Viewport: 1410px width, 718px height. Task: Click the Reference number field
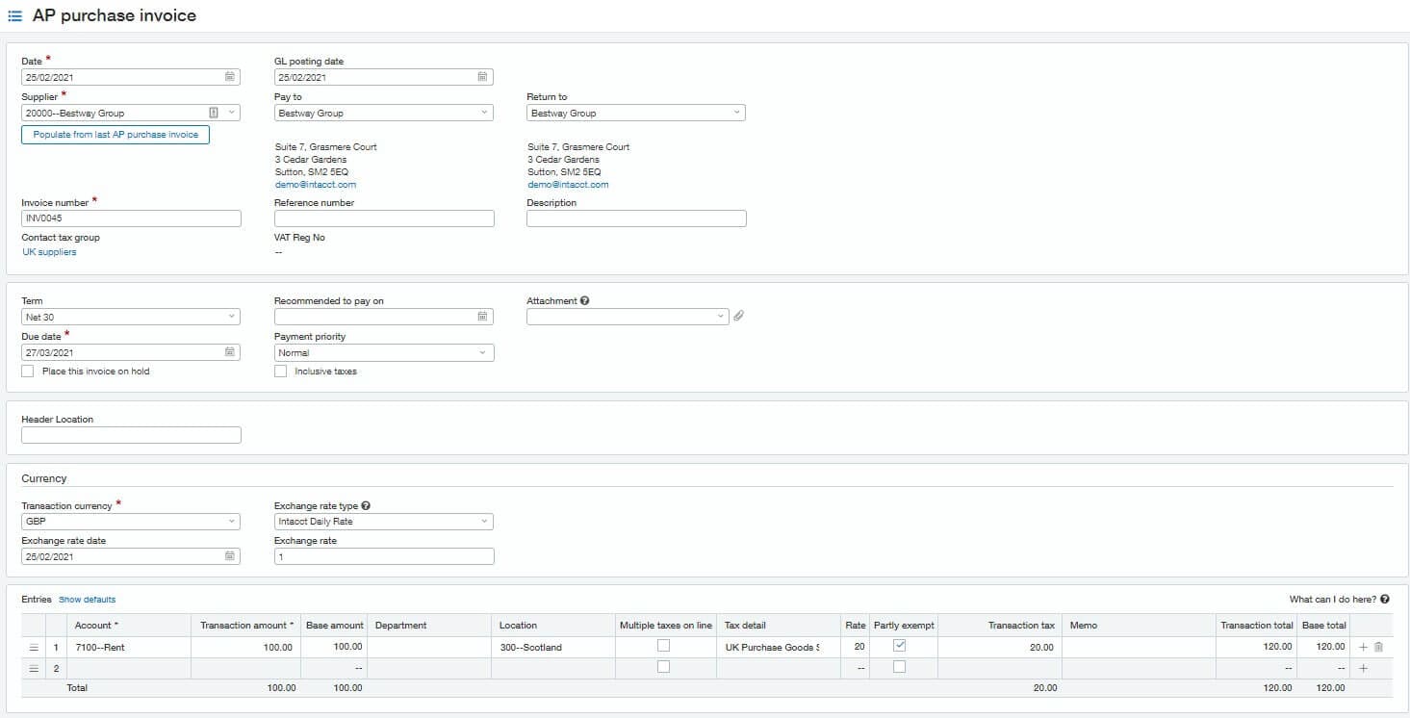384,218
